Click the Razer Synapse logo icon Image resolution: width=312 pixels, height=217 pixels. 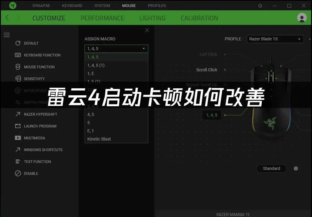(13, 5)
